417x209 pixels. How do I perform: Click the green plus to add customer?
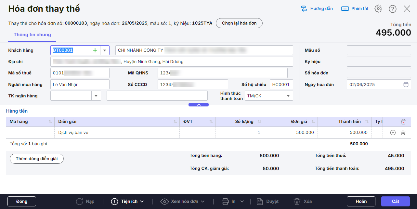pos(95,50)
